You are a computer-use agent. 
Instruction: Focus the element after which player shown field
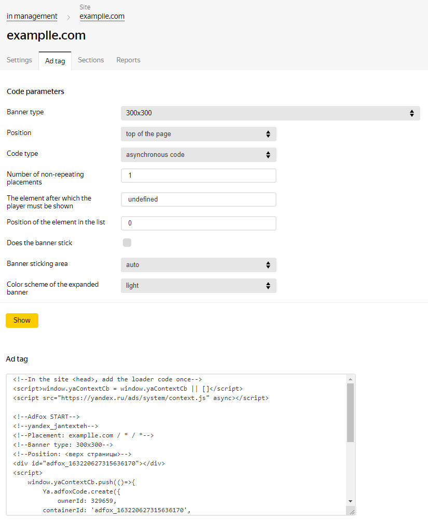click(x=198, y=199)
